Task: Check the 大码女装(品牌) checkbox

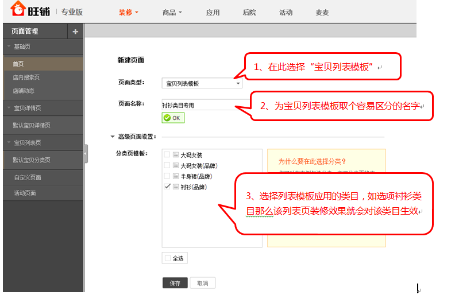Action: click(x=167, y=165)
